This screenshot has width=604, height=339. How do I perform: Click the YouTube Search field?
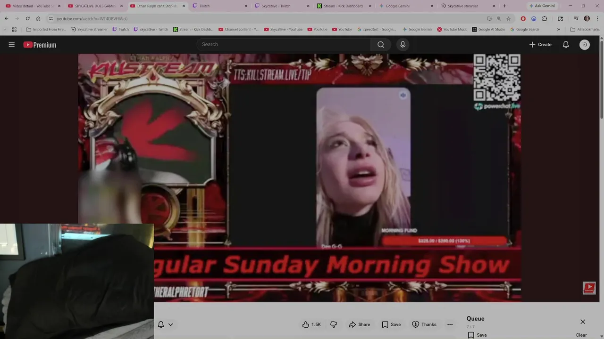[284, 44]
